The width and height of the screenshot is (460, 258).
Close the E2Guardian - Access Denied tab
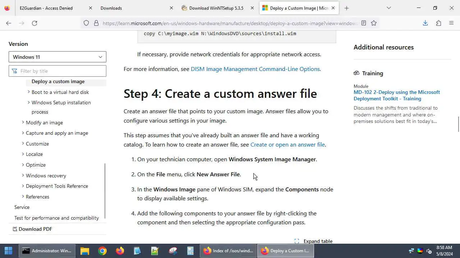click(x=90, y=8)
